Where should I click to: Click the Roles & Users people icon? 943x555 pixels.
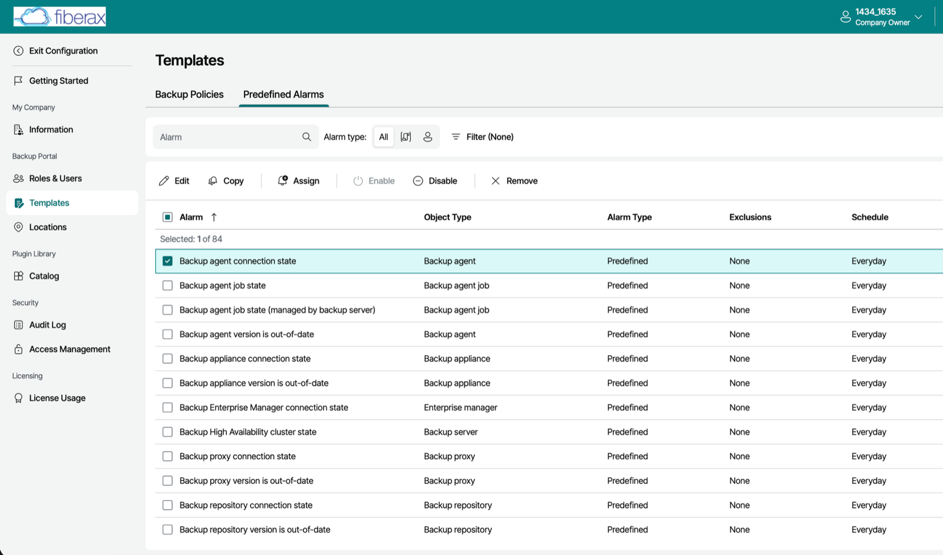click(x=18, y=179)
